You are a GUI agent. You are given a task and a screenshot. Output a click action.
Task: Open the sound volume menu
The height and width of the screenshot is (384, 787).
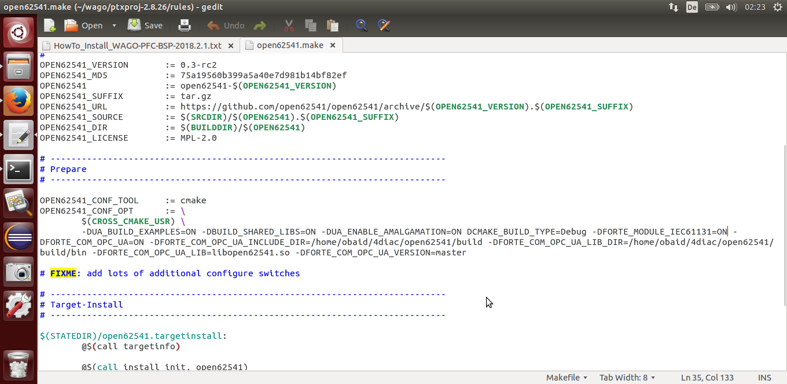pyautogui.click(x=731, y=7)
